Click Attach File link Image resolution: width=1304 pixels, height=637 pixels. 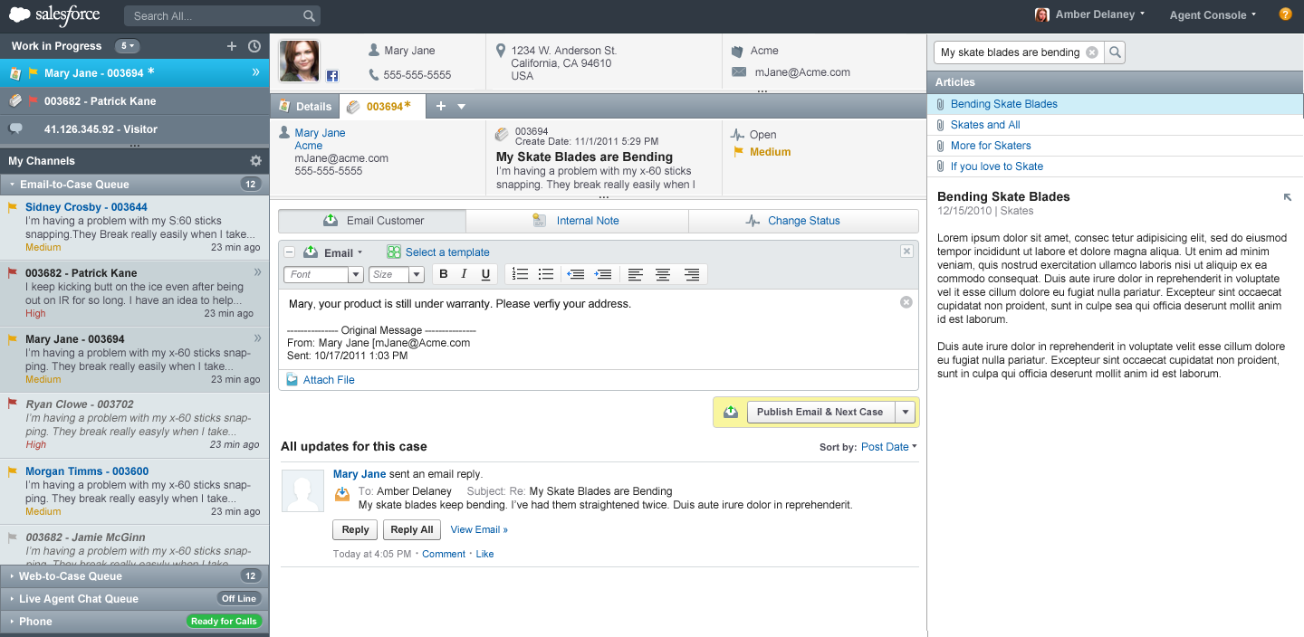pos(329,380)
